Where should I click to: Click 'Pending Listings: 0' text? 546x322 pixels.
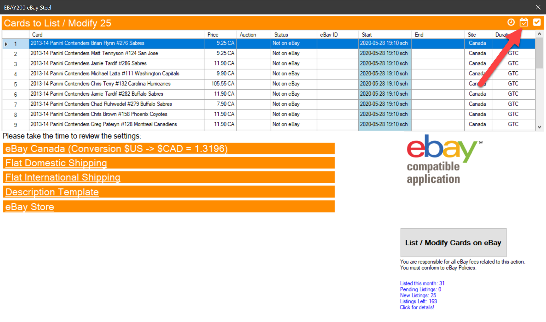pos(420,289)
